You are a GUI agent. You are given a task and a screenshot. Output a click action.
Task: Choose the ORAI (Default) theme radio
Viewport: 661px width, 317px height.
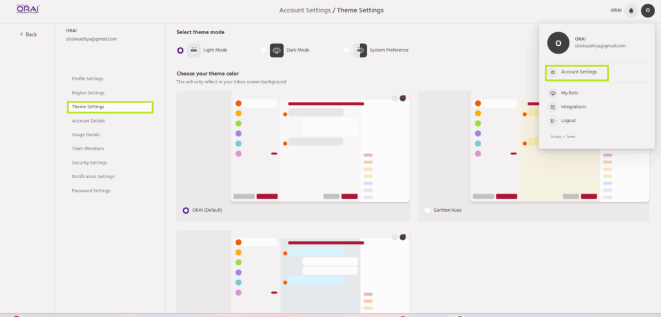[185, 210]
